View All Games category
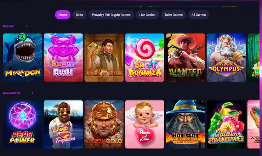The height and width of the screenshot is (156, 262). coord(199,15)
